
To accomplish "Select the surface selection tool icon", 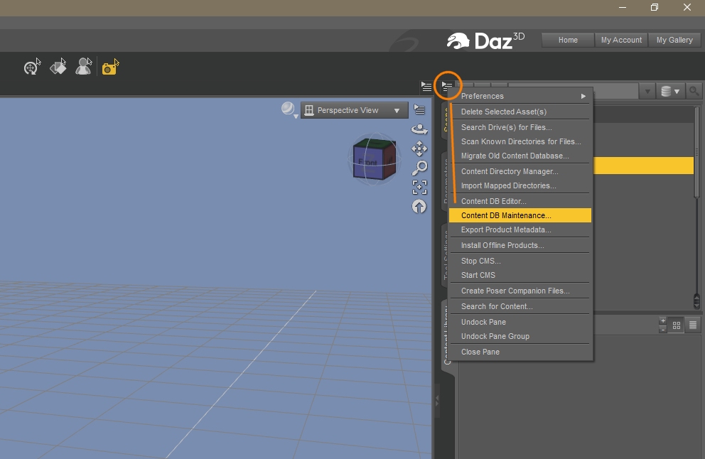I will coord(58,67).
